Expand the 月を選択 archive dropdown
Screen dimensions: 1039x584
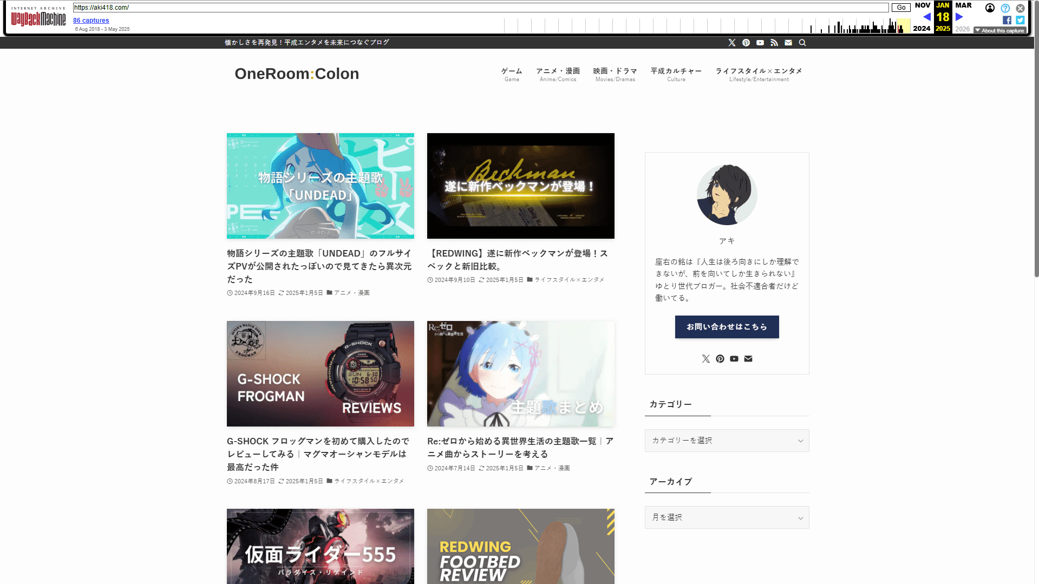pyautogui.click(x=727, y=517)
